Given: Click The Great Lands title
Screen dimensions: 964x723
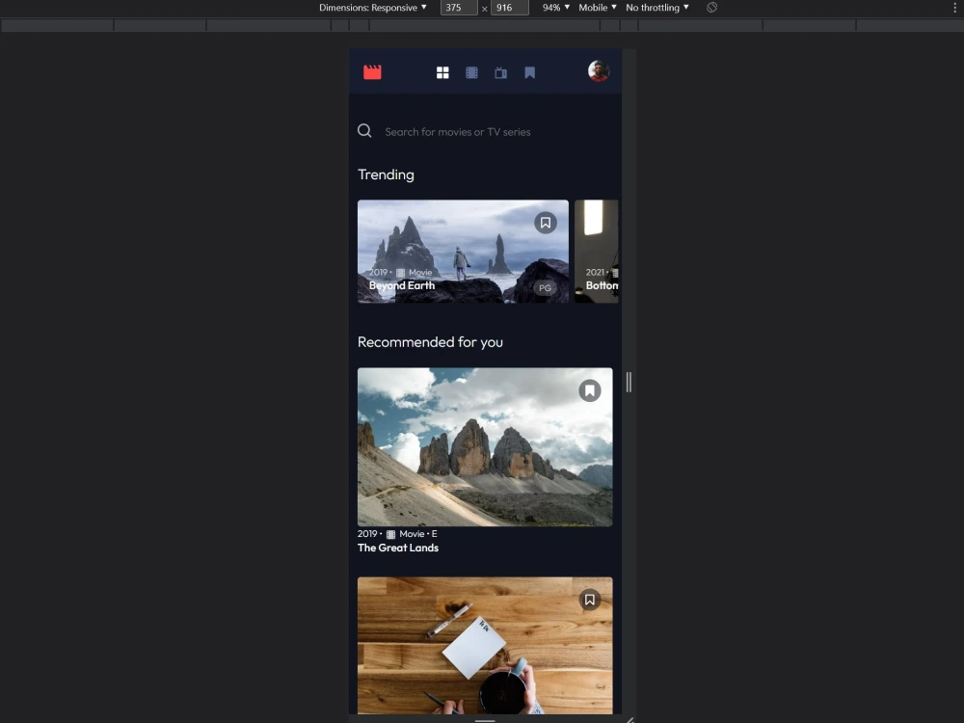Looking at the screenshot, I should point(398,548).
